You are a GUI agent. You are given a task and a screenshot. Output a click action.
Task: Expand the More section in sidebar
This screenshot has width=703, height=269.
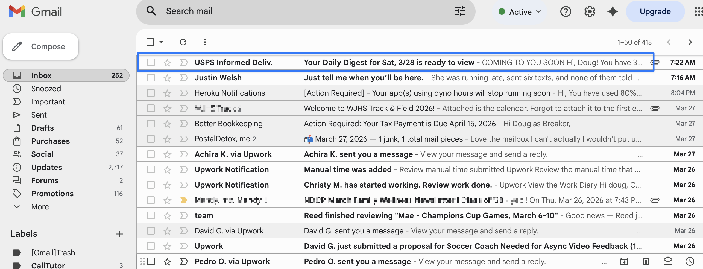(x=40, y=207)
